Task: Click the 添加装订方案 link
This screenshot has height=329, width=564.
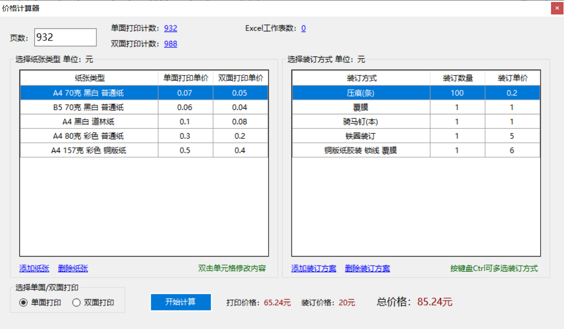Action: point(313,268)
